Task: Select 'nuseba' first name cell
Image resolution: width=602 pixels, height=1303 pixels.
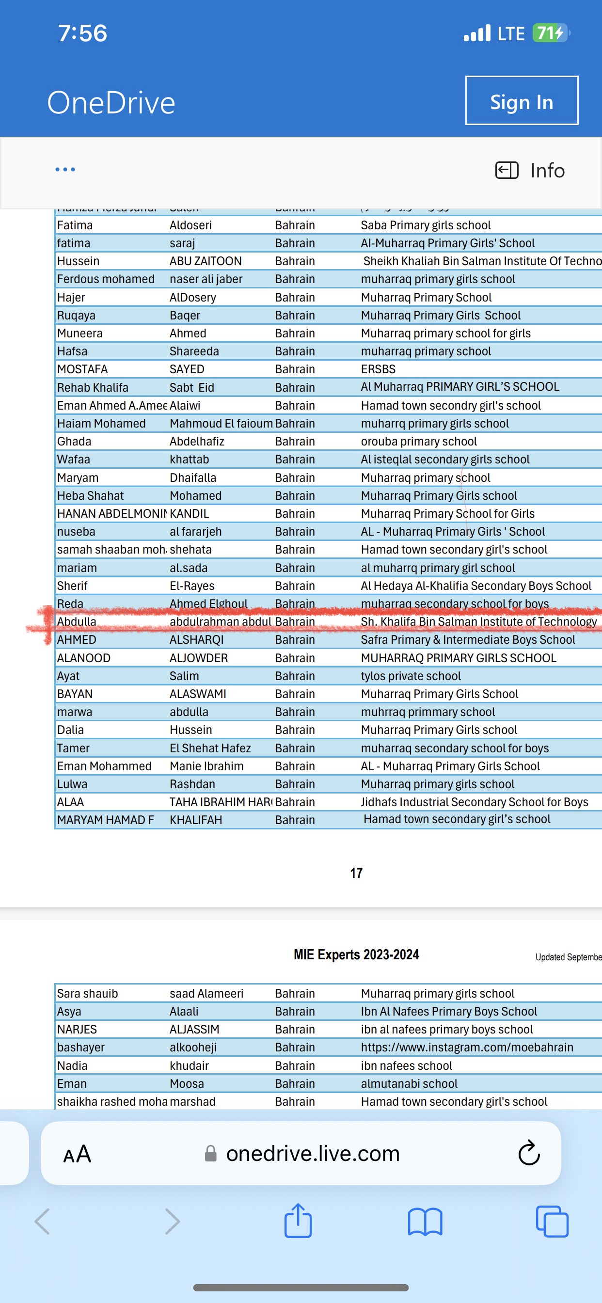Action: tap(76, 532)
